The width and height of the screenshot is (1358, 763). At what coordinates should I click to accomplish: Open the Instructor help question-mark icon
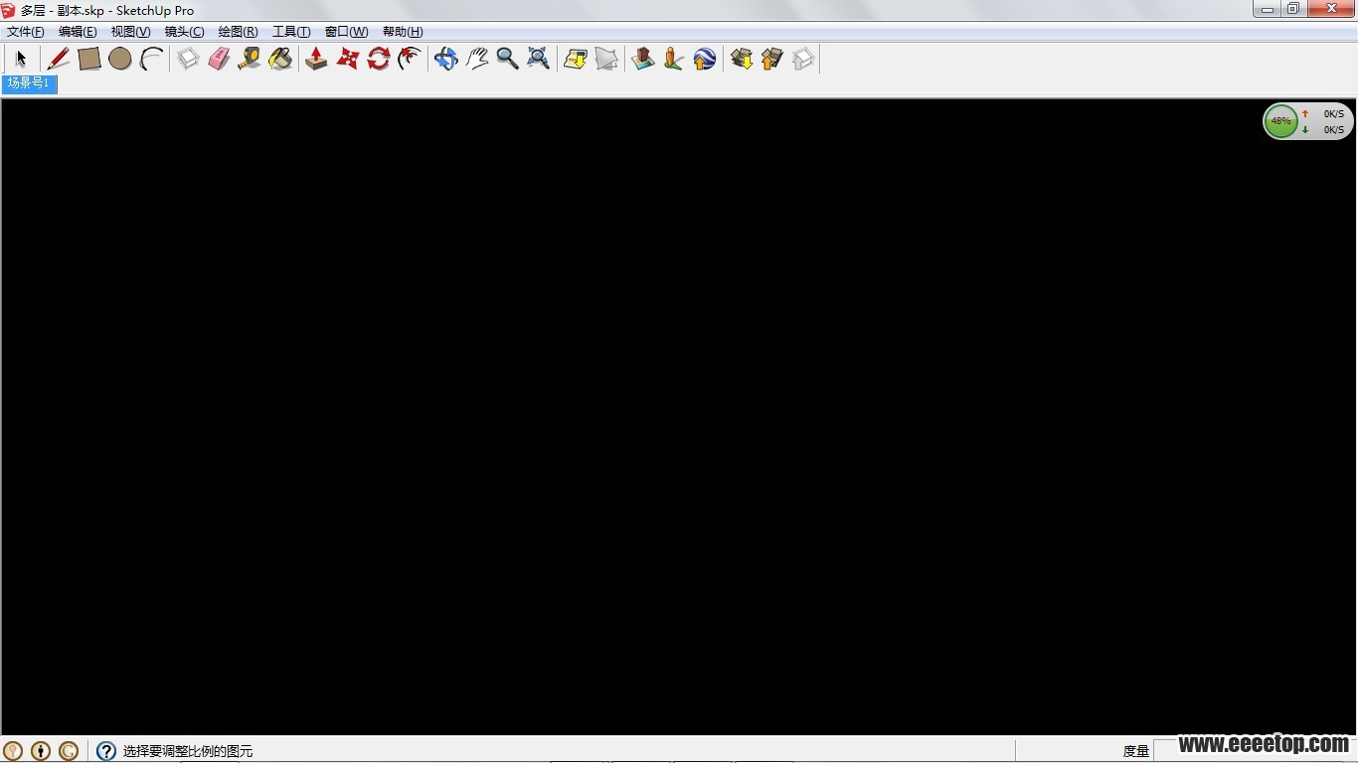coord(106,751)
